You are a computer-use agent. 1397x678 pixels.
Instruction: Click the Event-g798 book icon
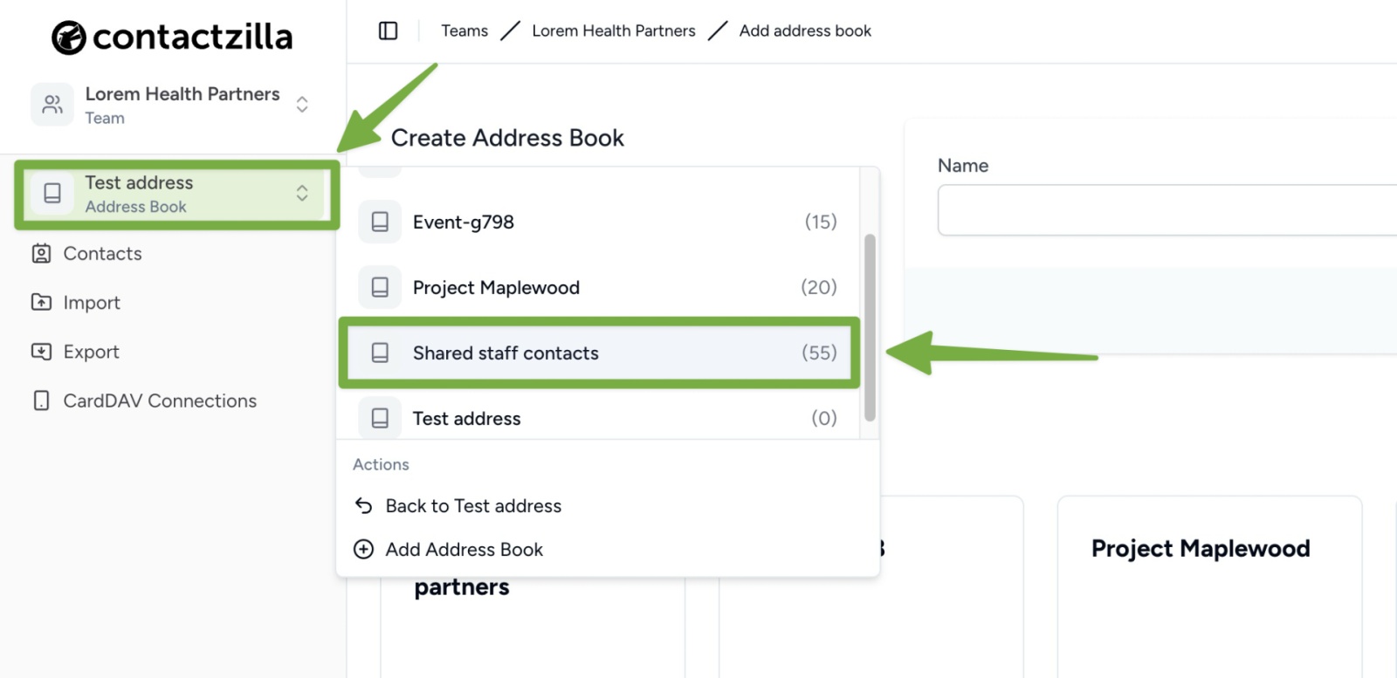click(x=380, y=222)
